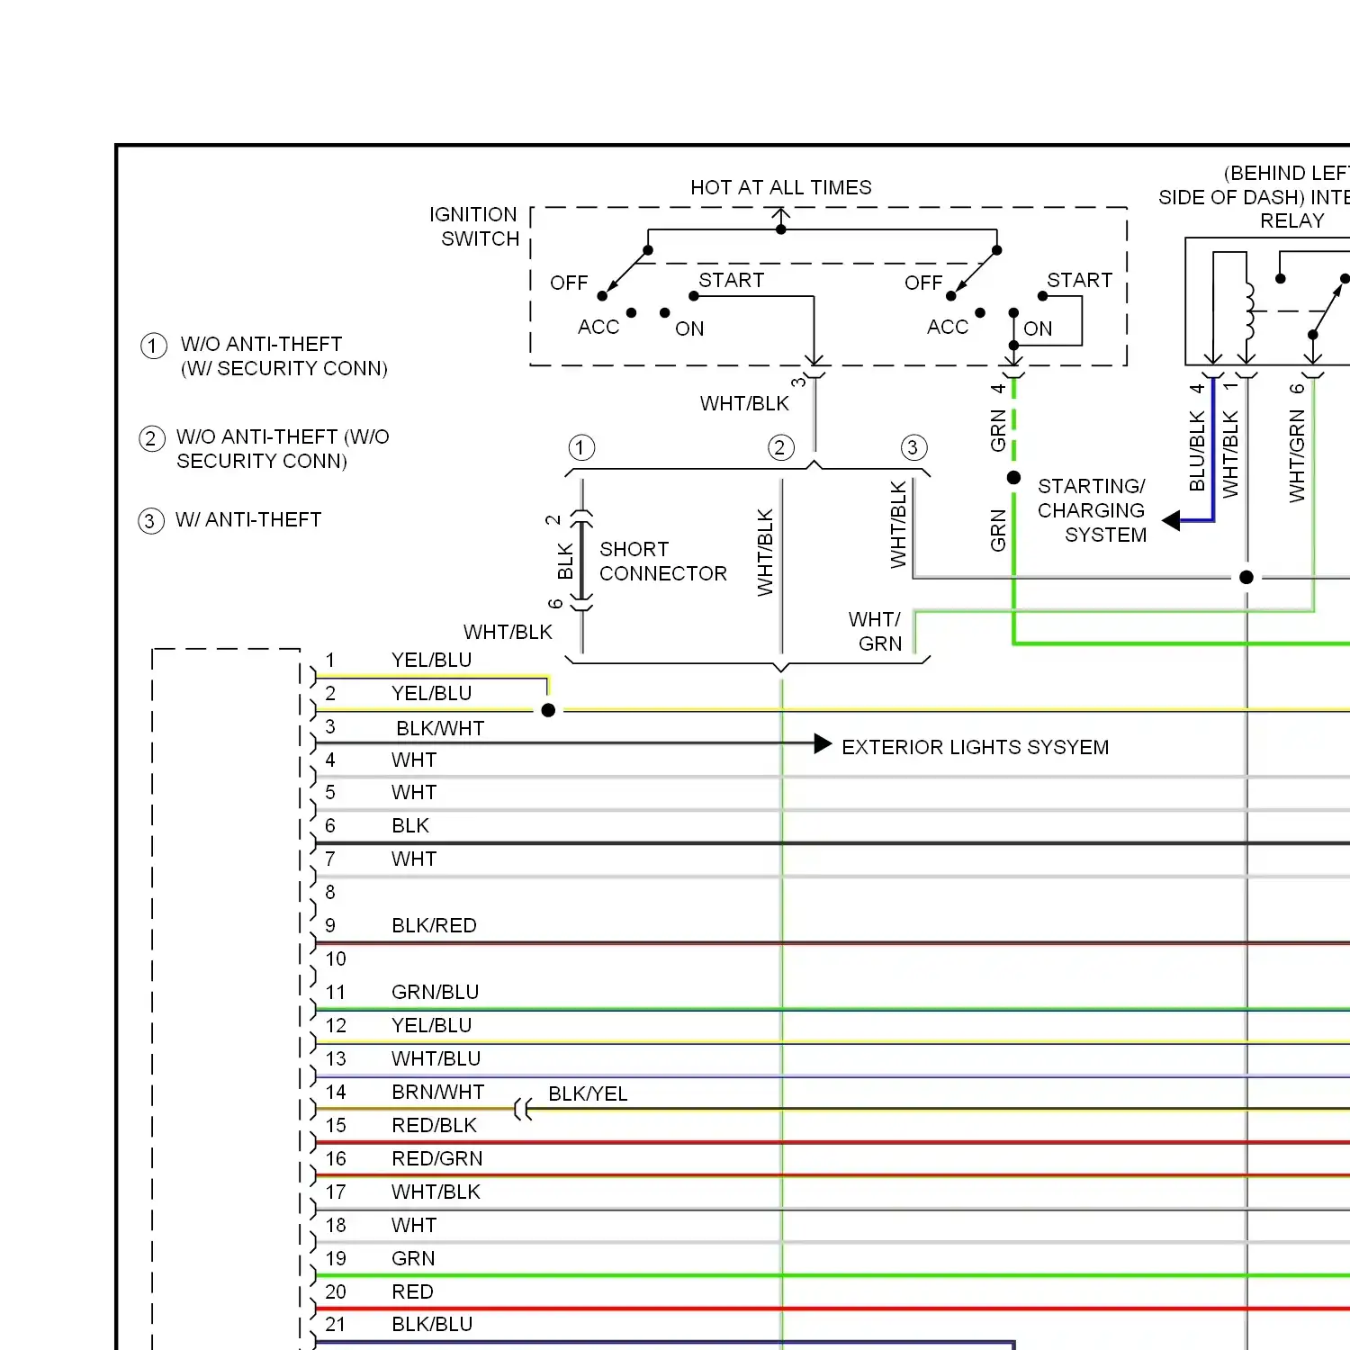Select "BLK/WHT" on connector pin 3
Viewport: 1350px width, 1350px height.
point(440,728)
